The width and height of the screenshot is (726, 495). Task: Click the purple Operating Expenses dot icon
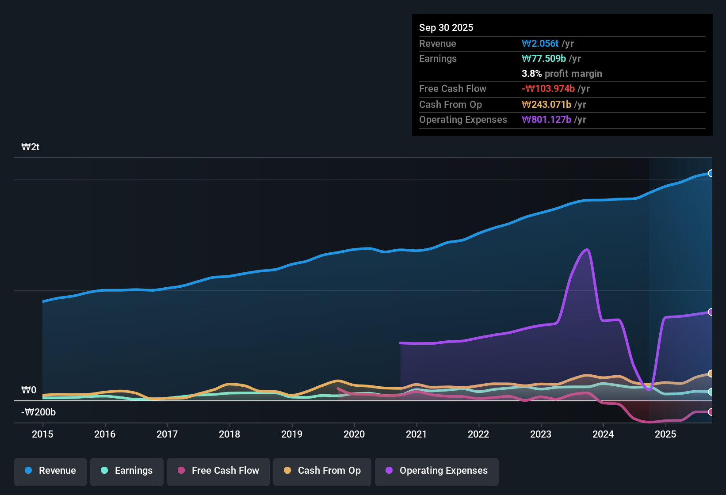pyautogui.click(x=389, y=471)
